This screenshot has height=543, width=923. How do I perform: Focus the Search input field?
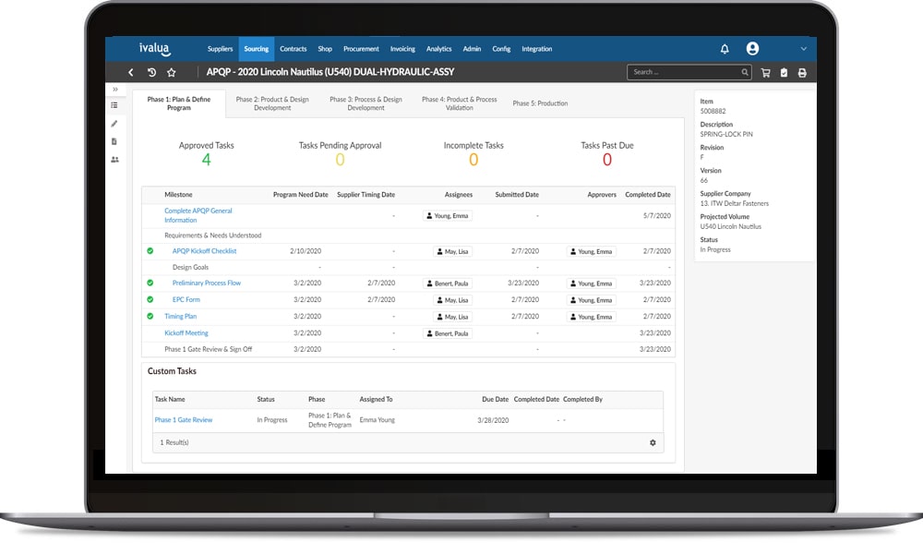[x=689, y=72]
